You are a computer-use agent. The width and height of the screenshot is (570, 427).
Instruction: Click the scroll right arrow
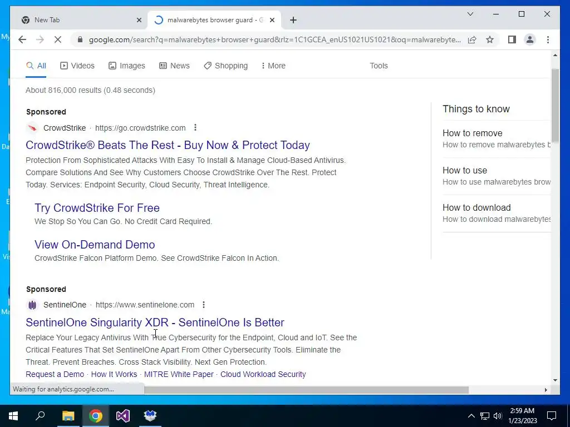tap(546, 390)
